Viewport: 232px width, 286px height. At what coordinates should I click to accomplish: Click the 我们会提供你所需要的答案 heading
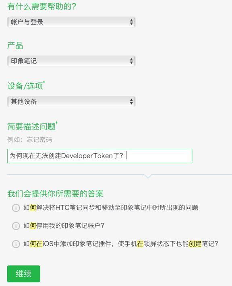click(x=55, y=194)
